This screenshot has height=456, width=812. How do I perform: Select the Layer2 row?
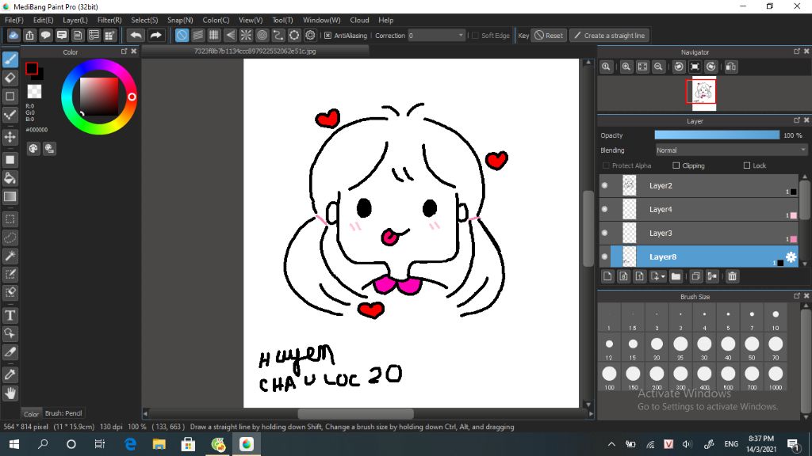coord(699,185)
